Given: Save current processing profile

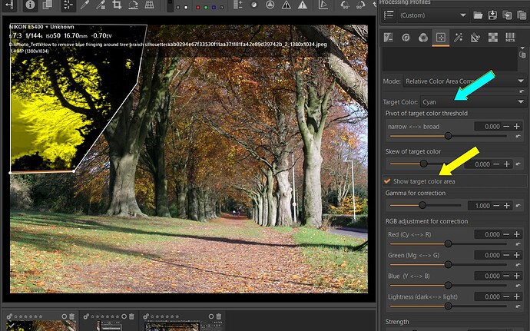Looking at the screenshot, I should (x=492, y=15).
